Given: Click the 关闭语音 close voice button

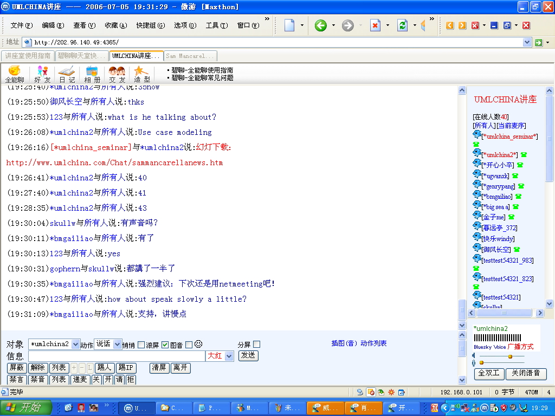Looking at the screenshot, I should (x=526, y=373).
